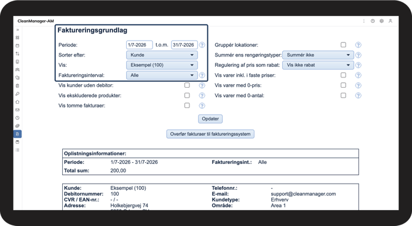
Task: Click the period start date field 1/7-2026
Action: click(139, 45)
